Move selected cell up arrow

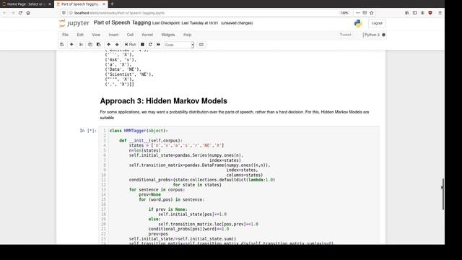[x=109, y=45]
